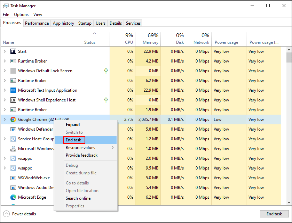This screenshot has height=223, width=292.
Task: Click the Start process icon
Action: click(x=13, y=51)
